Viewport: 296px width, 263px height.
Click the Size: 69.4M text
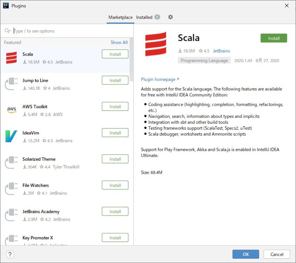coord(152,172)
